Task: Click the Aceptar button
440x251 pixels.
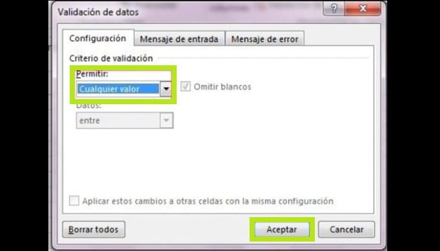Action: coord(282,230)
